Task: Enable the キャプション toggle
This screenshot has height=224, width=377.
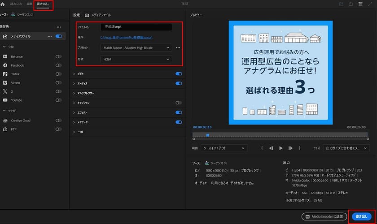Action: point(179,103)
